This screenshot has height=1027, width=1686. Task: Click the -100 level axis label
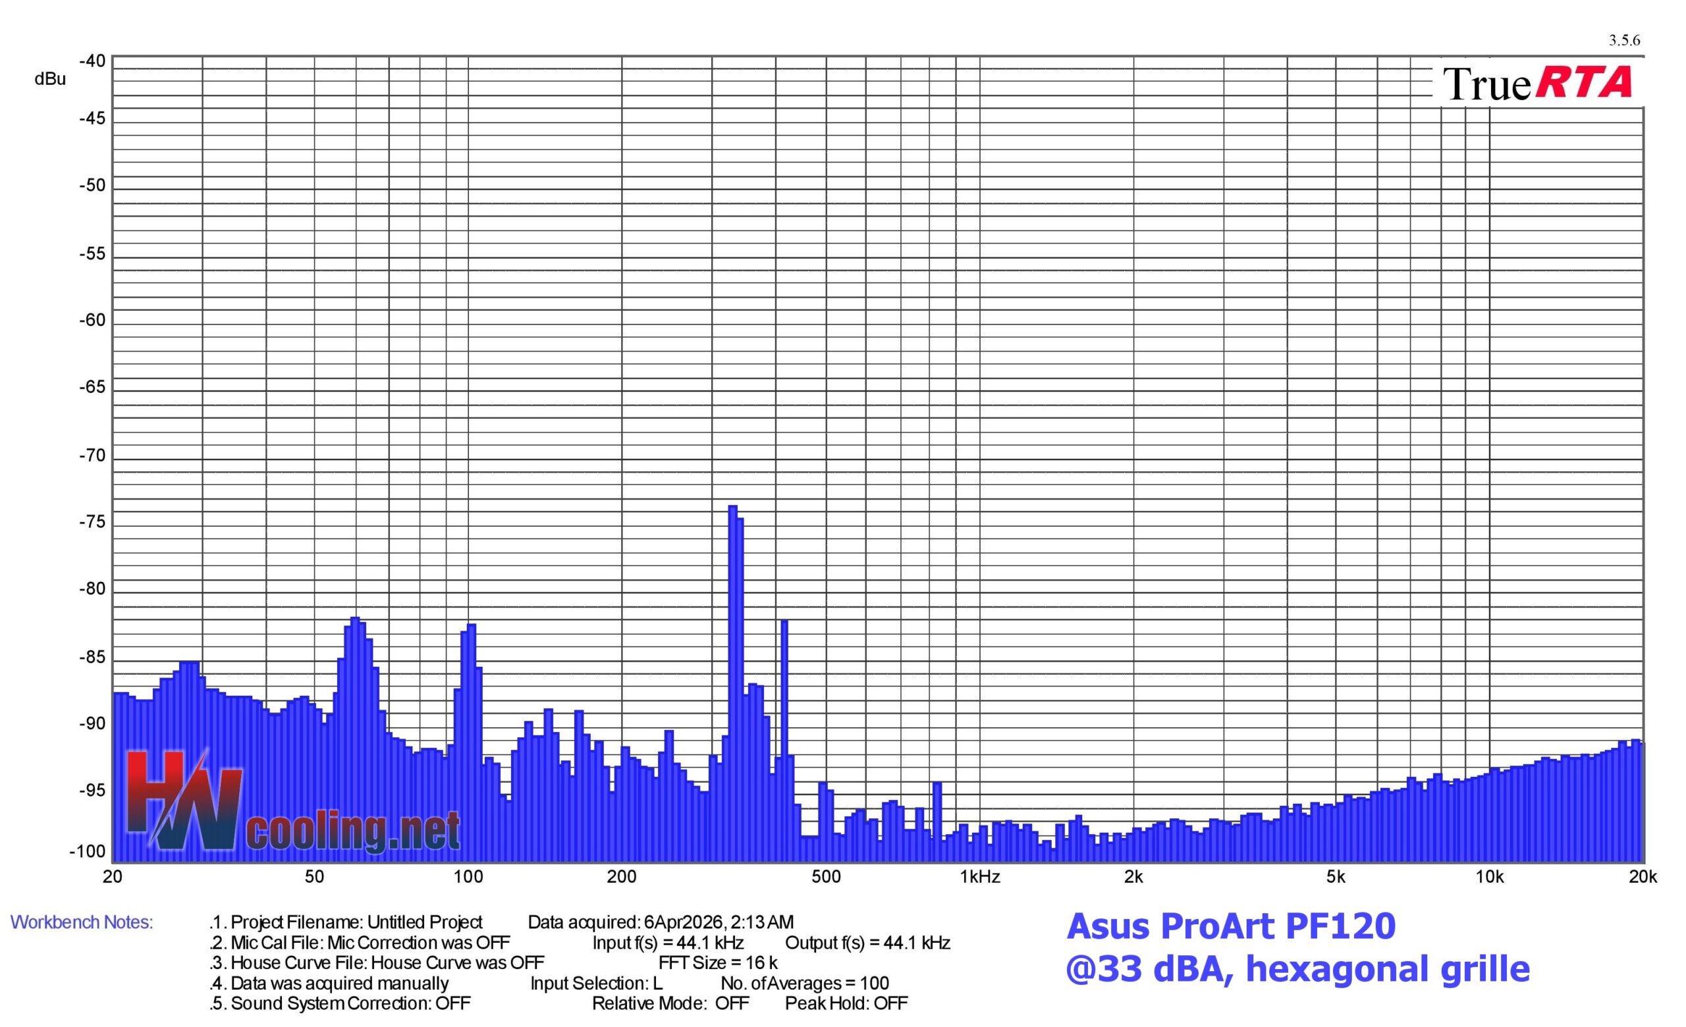(x=88, y=852)
